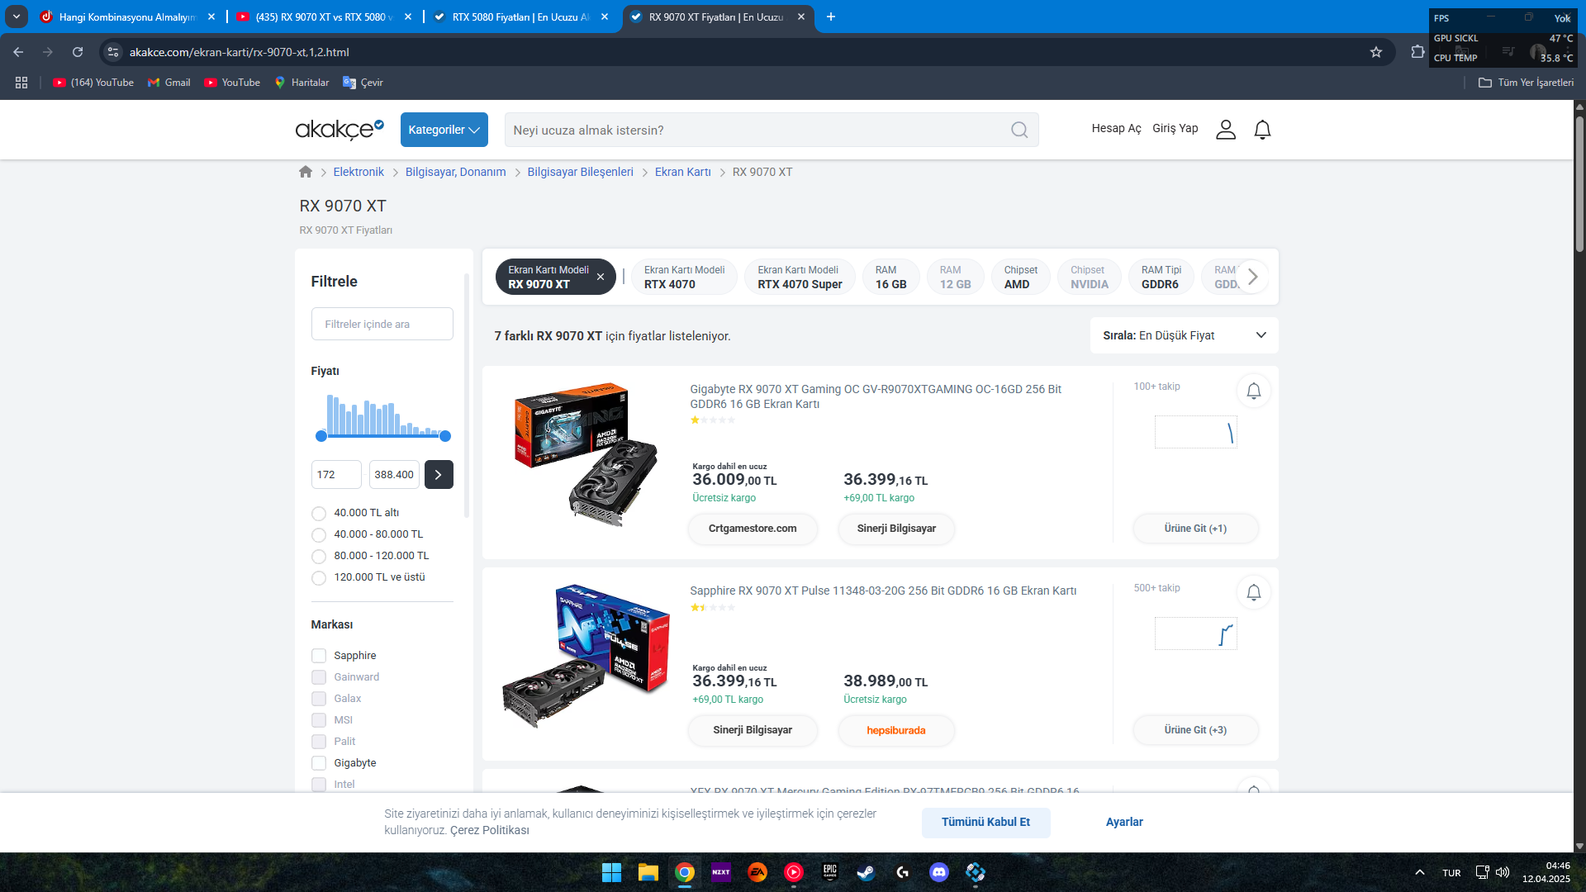Select the 40.000 TL altı price option

tap(319, 514)
